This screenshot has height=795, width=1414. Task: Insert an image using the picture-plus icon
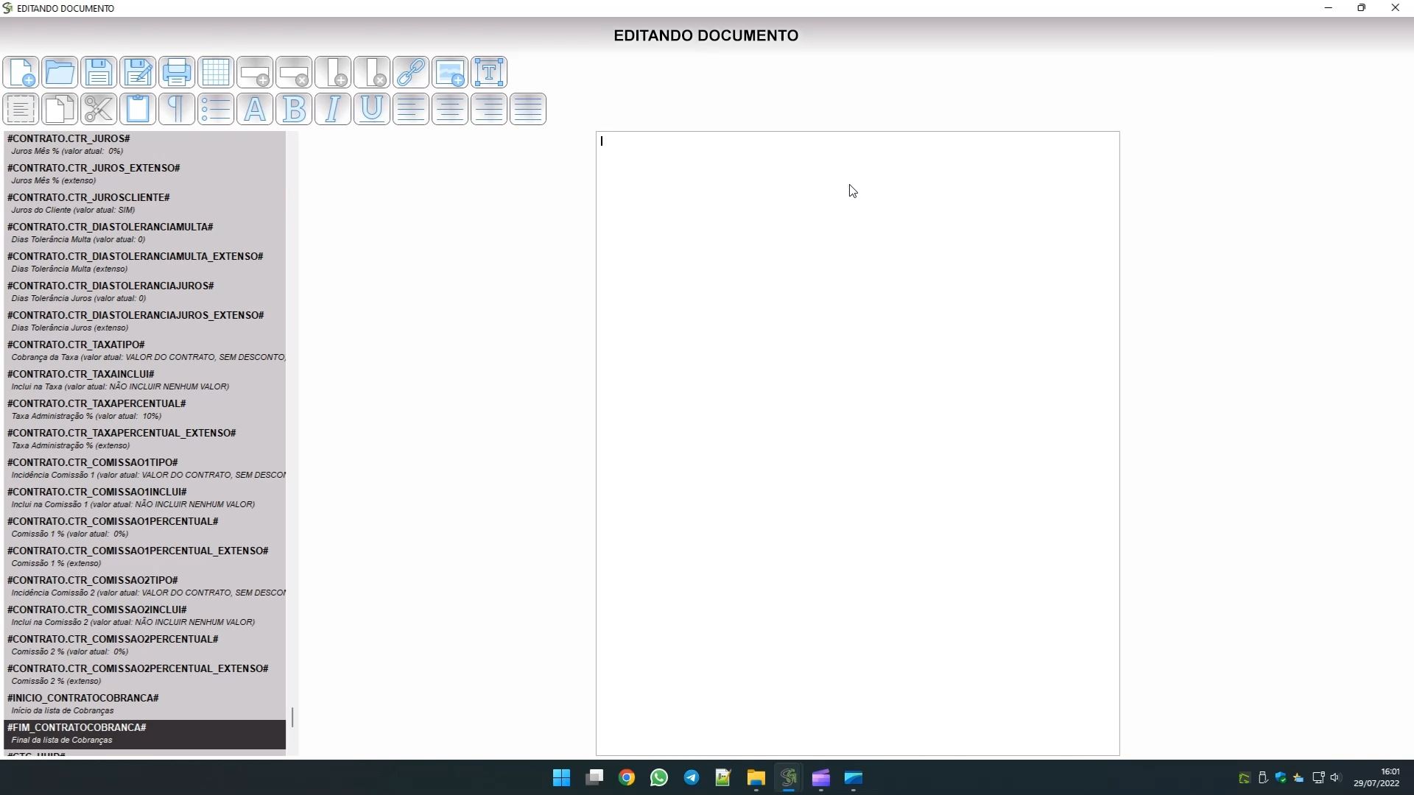tap(450, 72)
